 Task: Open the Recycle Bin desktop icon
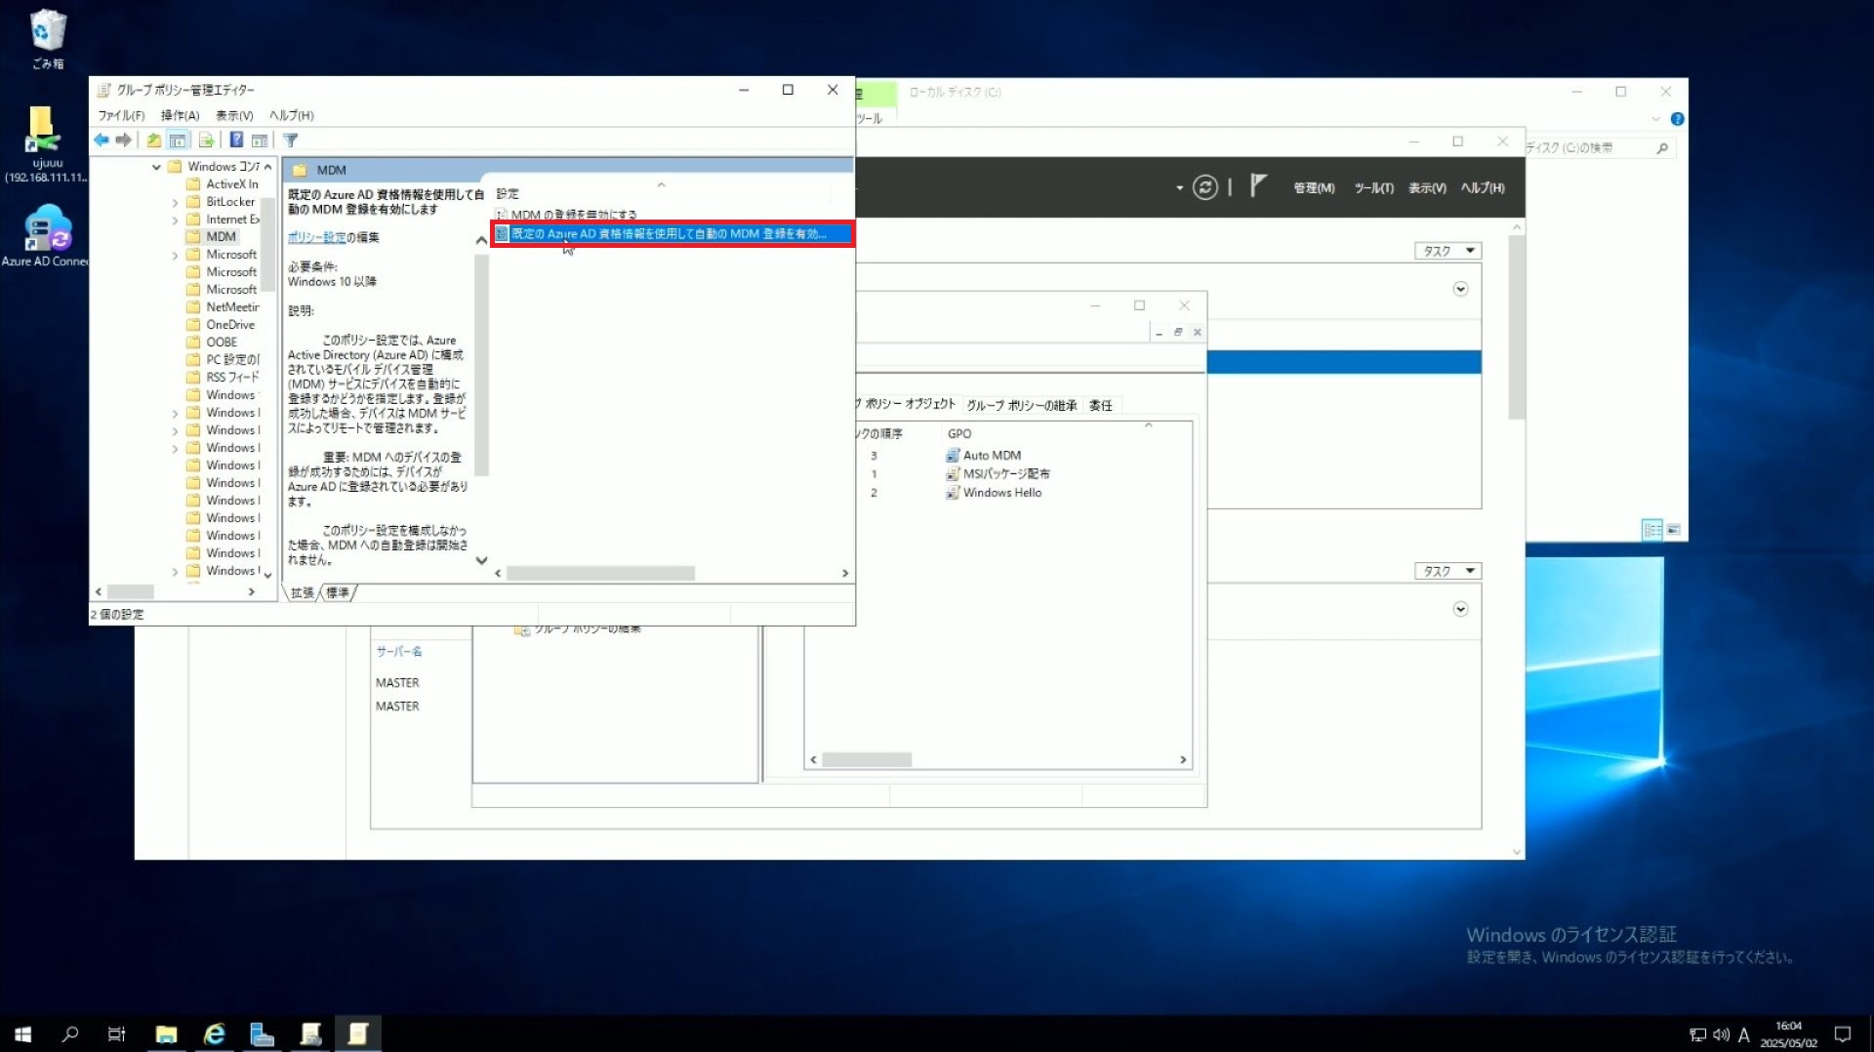click(47, 39)
